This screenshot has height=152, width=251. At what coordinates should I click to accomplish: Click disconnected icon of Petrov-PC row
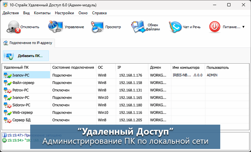(8, 90)
